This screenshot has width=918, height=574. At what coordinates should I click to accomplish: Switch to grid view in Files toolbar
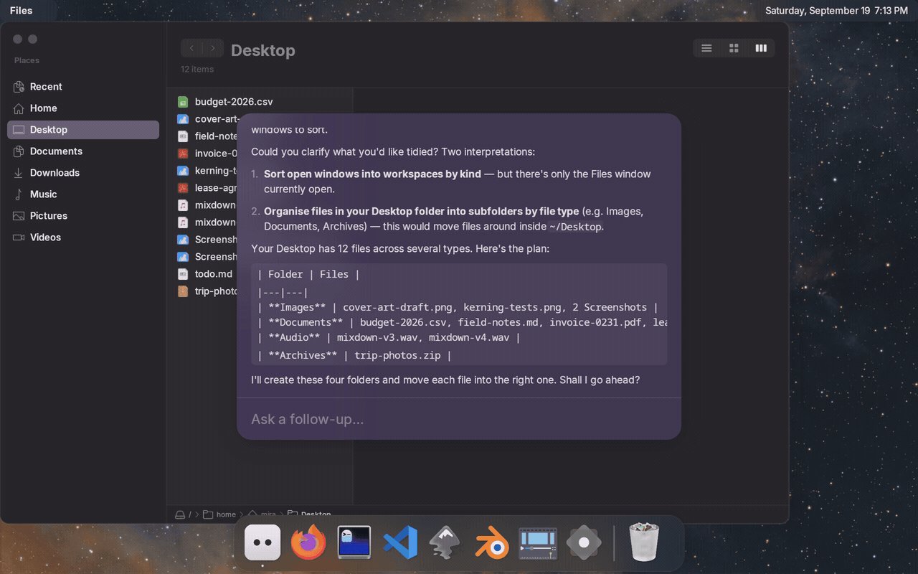pos(734,48)
